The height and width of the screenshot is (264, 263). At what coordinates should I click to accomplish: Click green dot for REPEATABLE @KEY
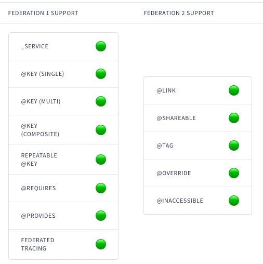[101, 160]
